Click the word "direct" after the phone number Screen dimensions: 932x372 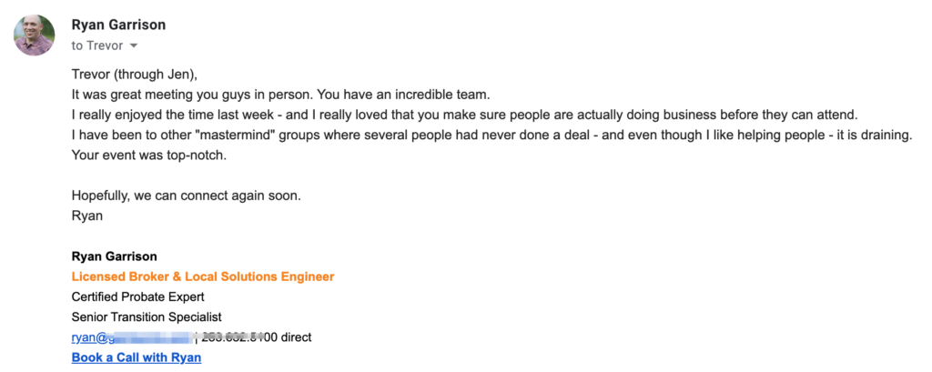point(296,337)
